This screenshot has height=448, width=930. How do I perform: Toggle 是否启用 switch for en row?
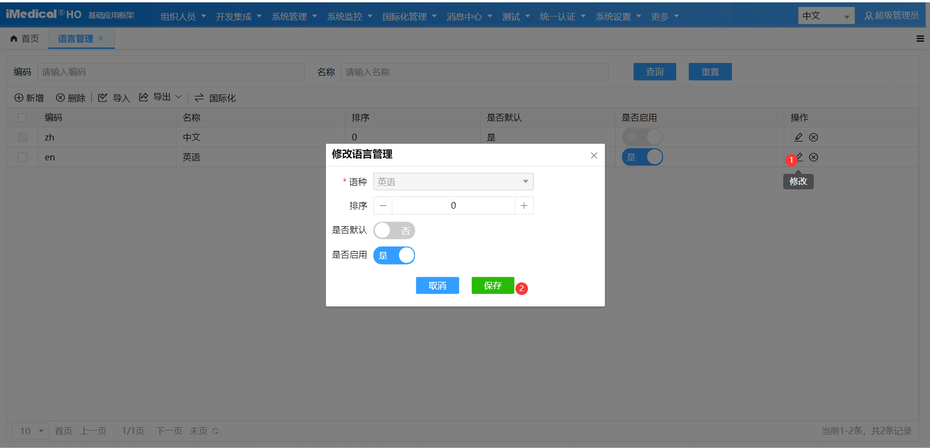click(642, 157)
